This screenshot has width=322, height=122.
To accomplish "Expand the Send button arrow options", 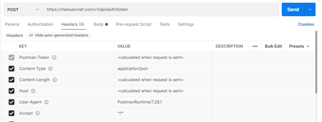I will tap(310, 9).
